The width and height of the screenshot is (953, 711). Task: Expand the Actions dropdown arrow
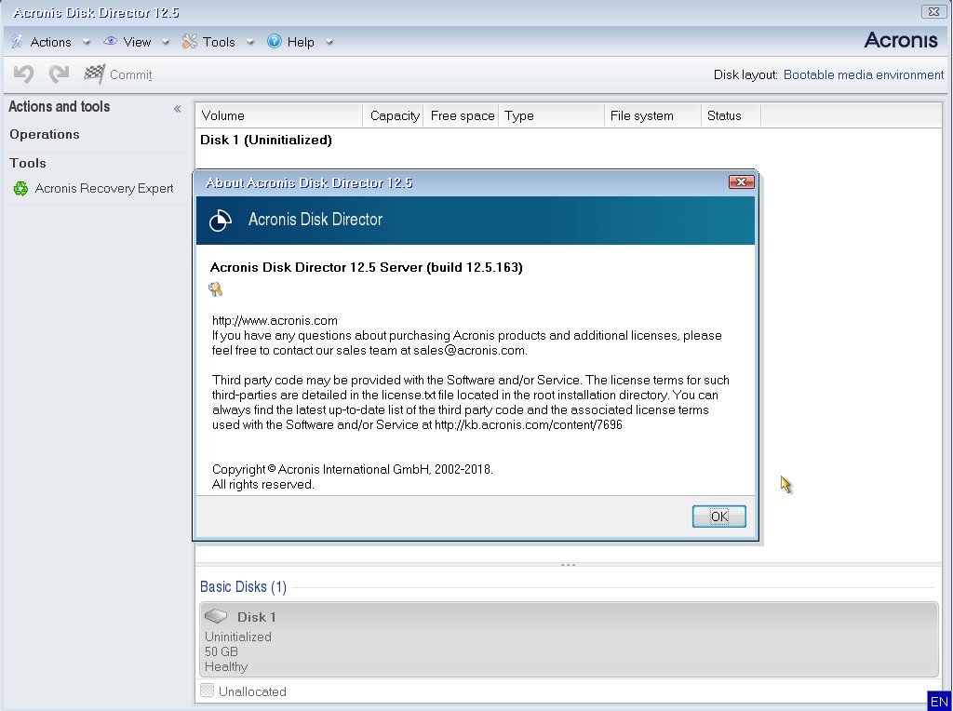tap(87, 42)
